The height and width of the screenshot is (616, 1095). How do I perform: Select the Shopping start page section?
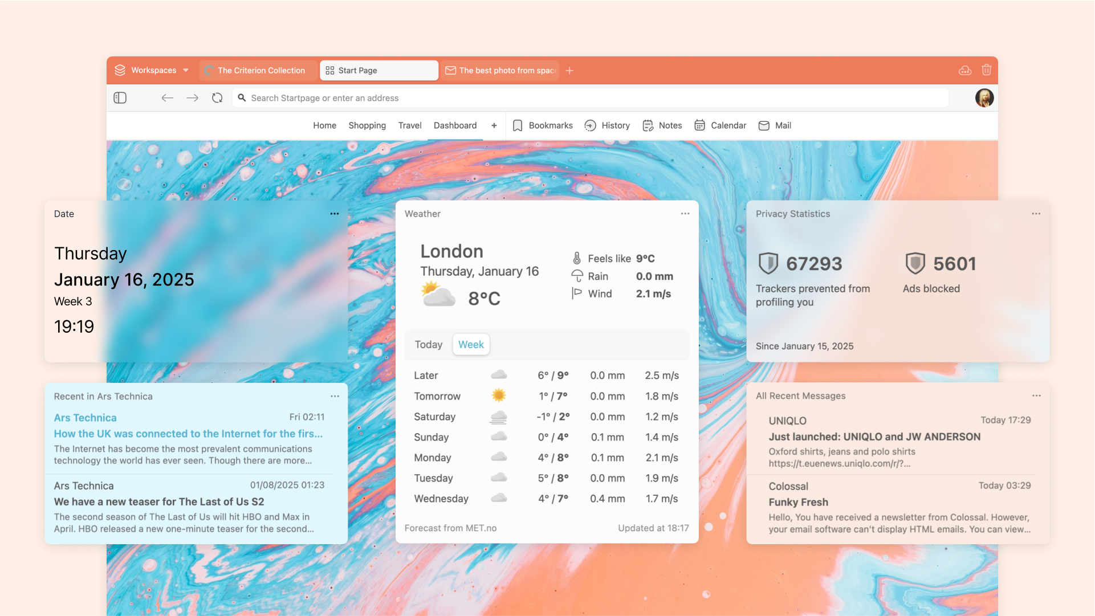367,125
